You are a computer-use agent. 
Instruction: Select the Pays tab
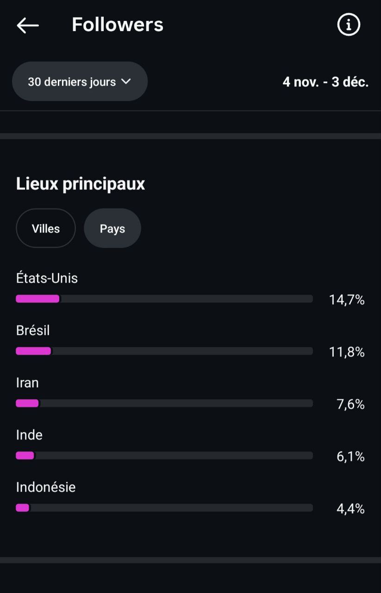112,228
